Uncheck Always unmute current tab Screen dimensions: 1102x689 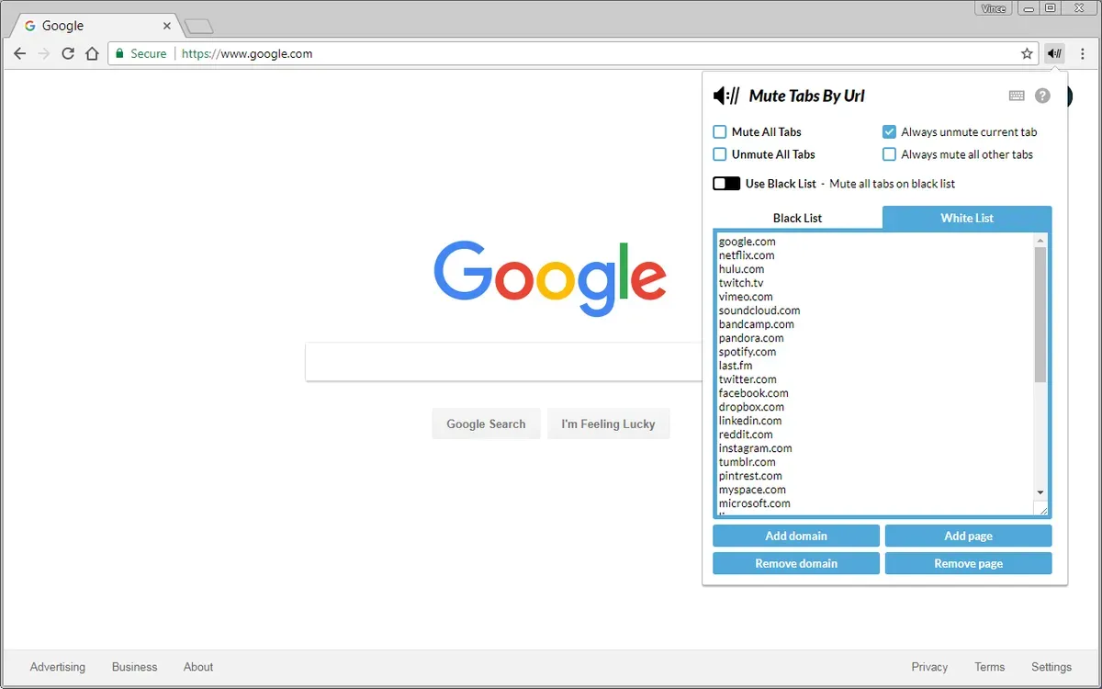point(889,132)
